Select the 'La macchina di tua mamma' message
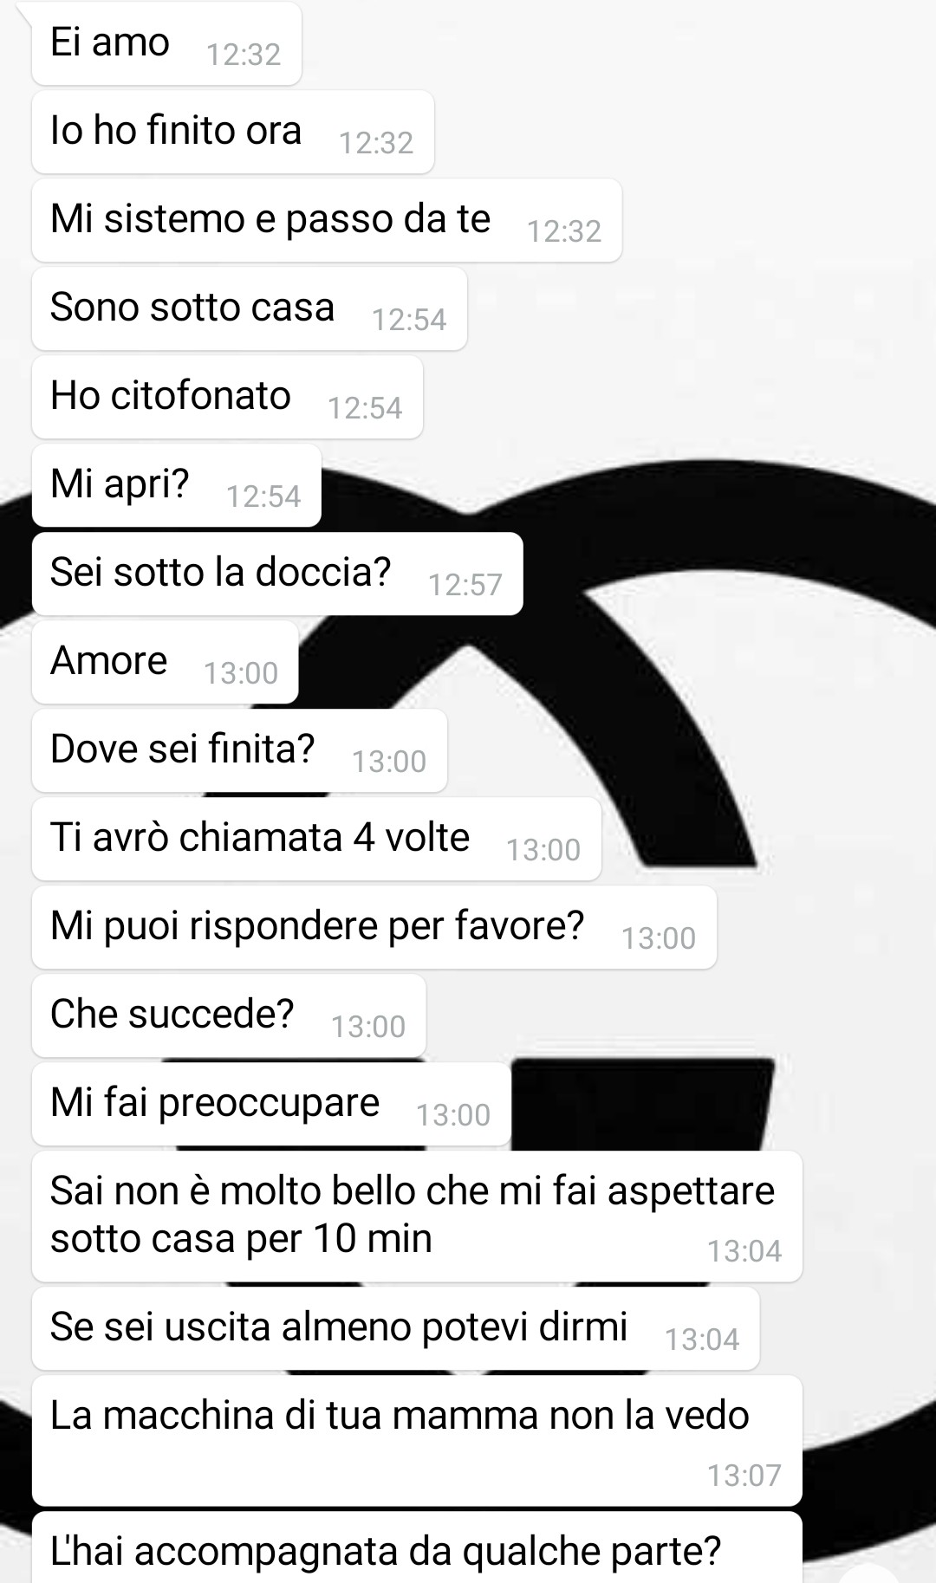The height and width of the screenshot is (1583, 936). click(417, 1441)
